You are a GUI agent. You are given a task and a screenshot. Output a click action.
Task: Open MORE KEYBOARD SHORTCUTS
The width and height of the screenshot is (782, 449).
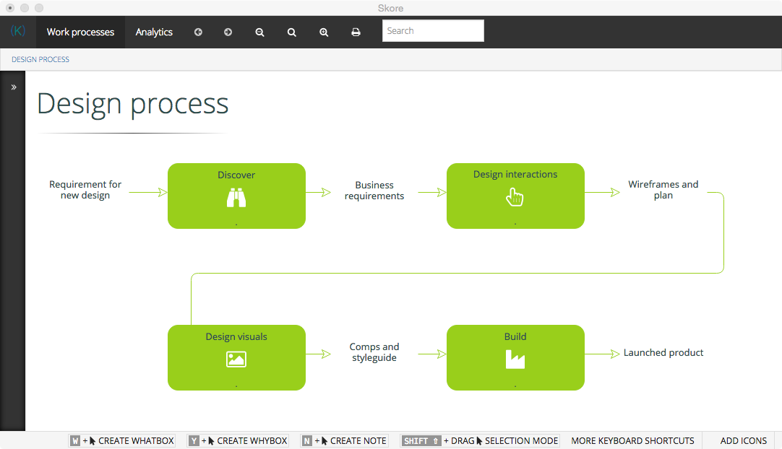(632, 441)
